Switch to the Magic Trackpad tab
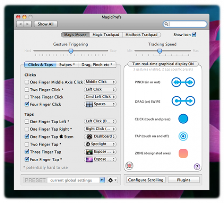The width and height of the screenshot is (224, 203). pos(106,35)
